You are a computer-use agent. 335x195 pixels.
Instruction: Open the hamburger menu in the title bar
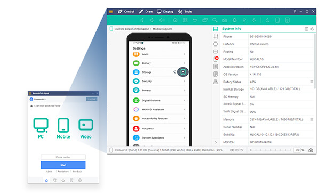(110, 11)
